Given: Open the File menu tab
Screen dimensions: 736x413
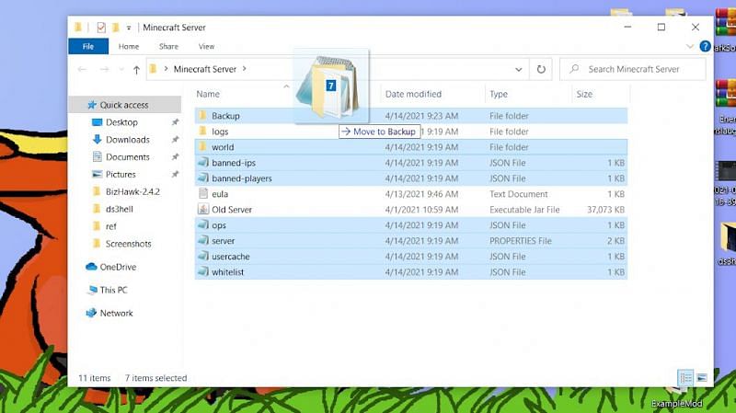Looking at the screenshot, I should pos(88,46).
